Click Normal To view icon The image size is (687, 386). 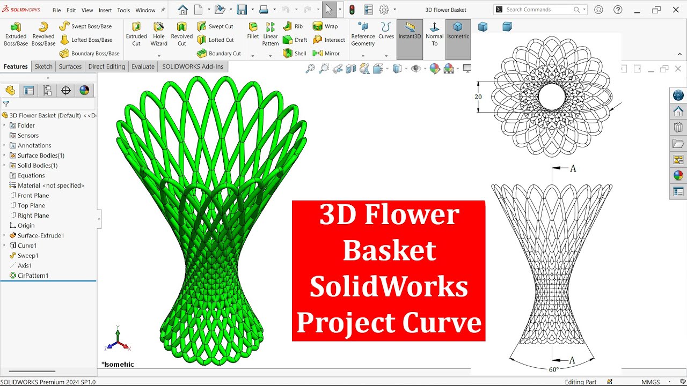tap(434, 34)
